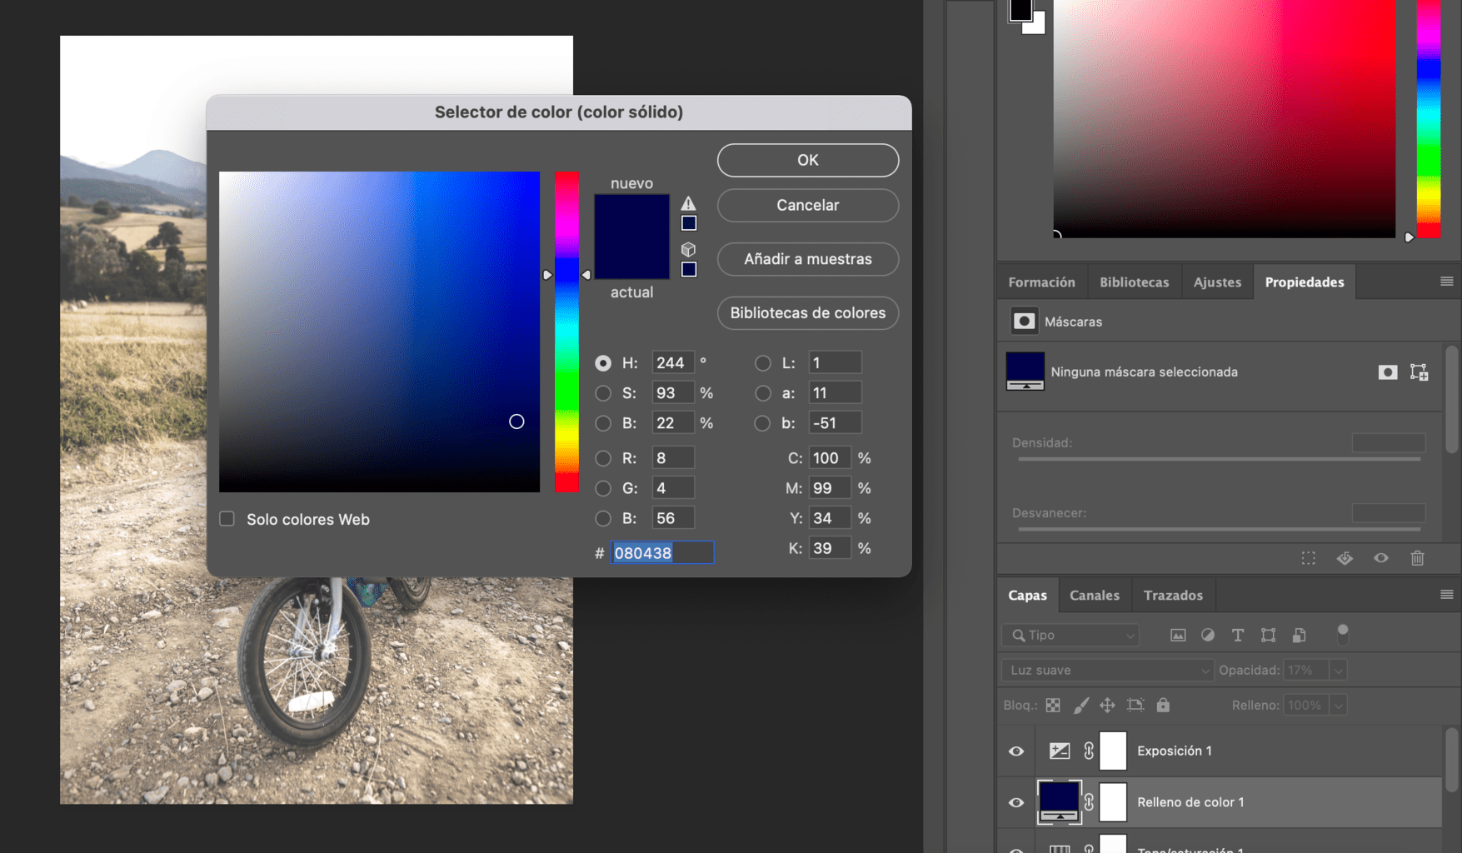This screenshot has width=1462, height=853.
Task: Filter layers by pixel layer icon
Action: click(1178, 636)
